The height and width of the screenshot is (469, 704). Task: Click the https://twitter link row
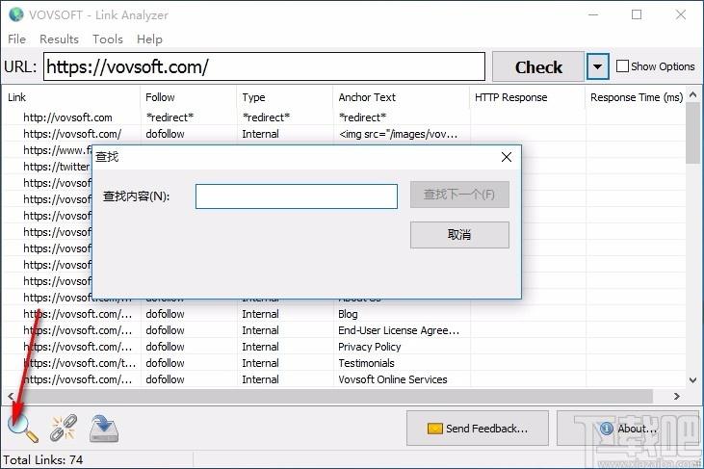(x=56, y=167)
